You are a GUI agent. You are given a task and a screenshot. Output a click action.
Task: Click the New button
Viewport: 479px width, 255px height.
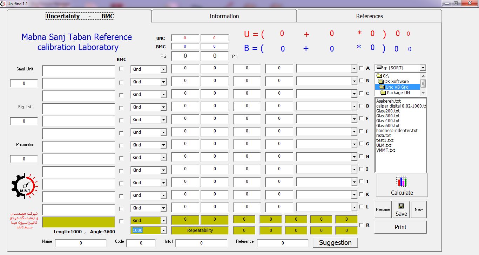point(419,209)
